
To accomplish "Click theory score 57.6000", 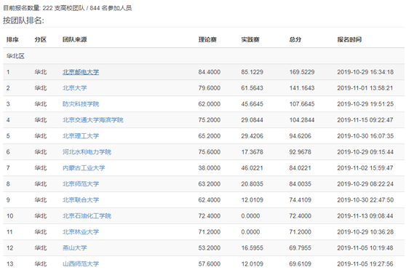I will [x=210, y=263].
